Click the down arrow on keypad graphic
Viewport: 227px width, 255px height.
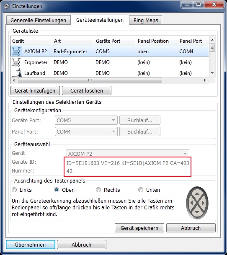(197, 212)
